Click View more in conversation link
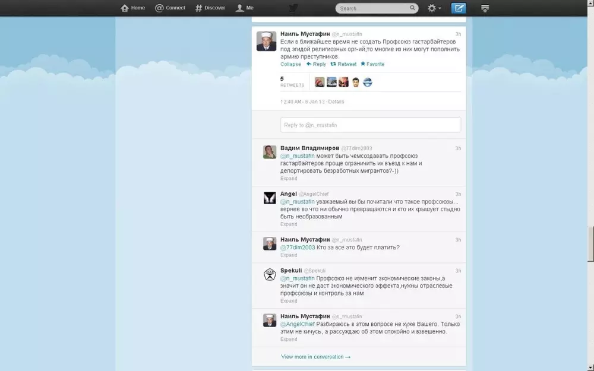 point(315,357)
